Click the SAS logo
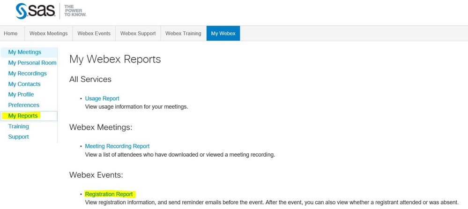This screenshot has width=468, height=209. 36,11
